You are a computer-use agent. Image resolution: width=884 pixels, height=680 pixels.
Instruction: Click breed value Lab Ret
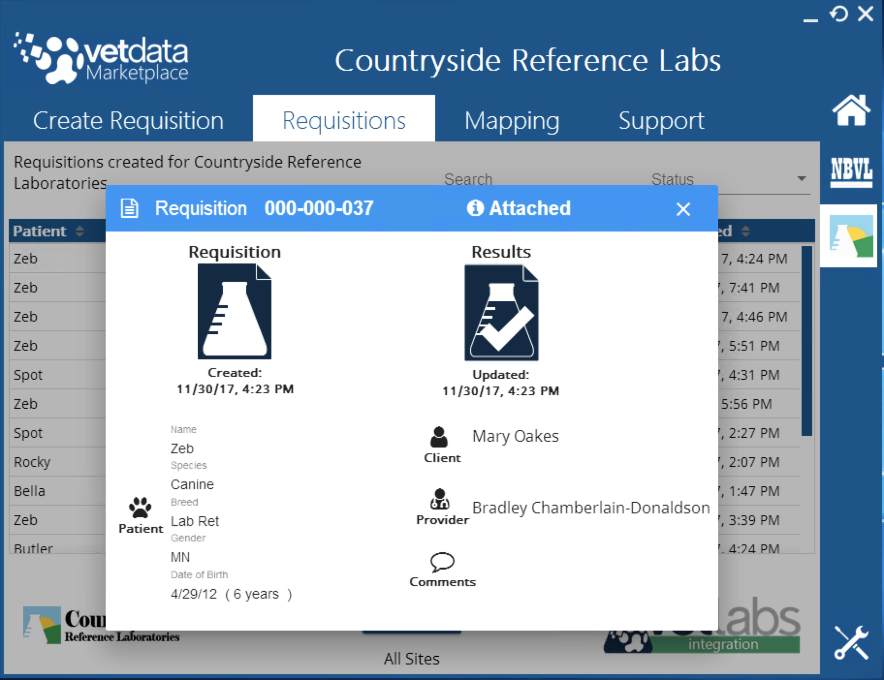click(195, 521)
